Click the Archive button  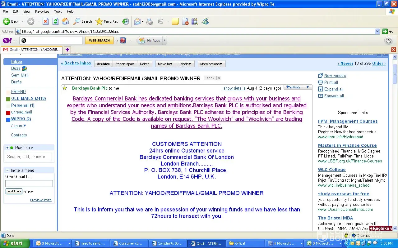pyautogui.click(x=103, y=64)
